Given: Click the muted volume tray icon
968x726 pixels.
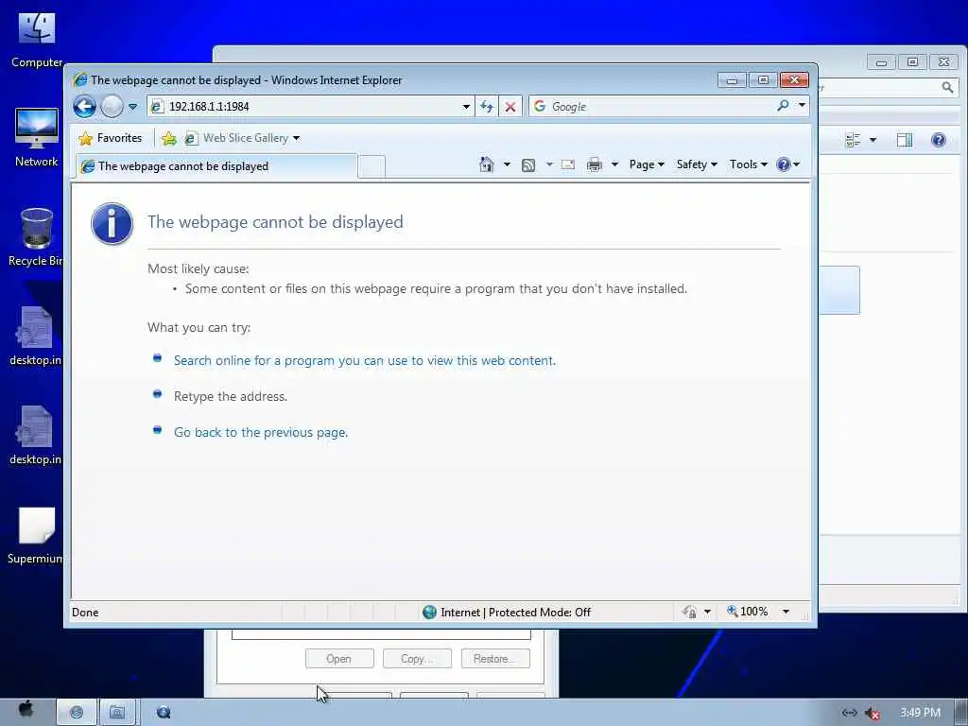Looking at the screenshot, I should [873, 713].
